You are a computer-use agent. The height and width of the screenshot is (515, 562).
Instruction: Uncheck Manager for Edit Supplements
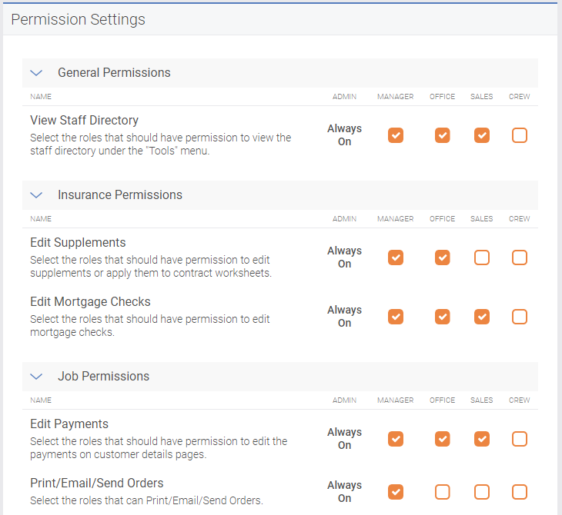click(x=396, y=257)
